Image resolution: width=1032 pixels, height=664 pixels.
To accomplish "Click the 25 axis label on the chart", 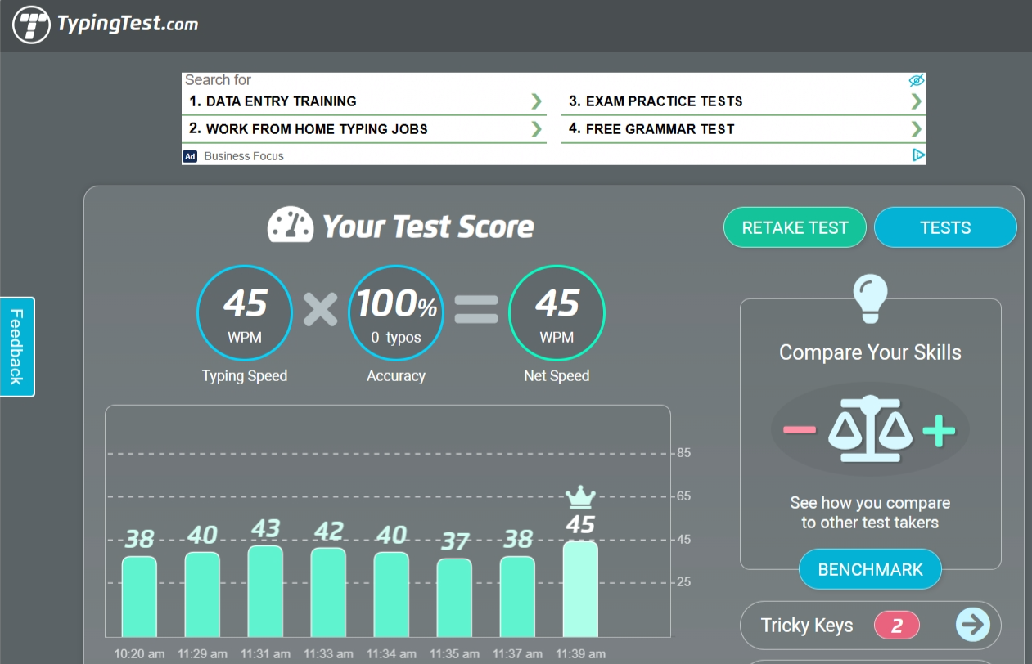I will tap(684, 582).
